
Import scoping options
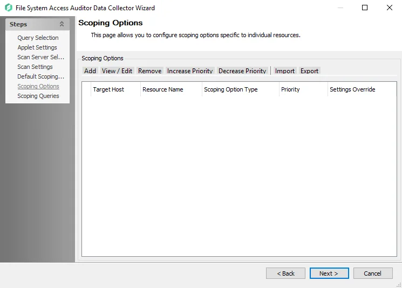[284, 71]
